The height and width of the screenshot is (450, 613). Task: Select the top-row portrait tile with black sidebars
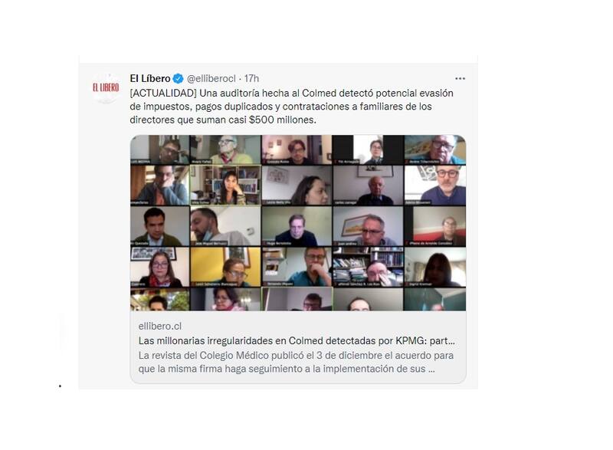click(368, 149)
